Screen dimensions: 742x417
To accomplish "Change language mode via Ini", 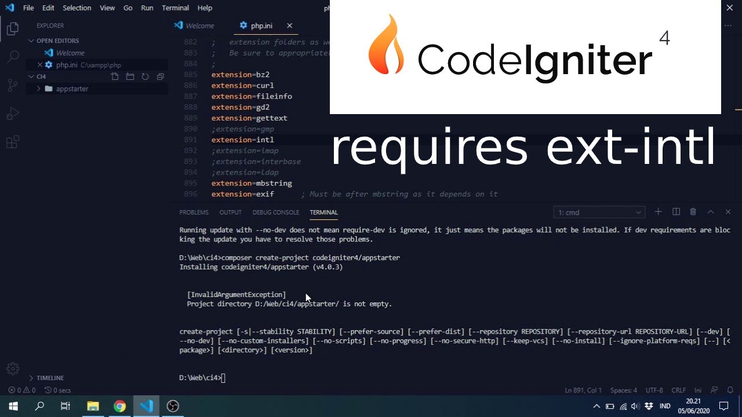I will 698,390.
